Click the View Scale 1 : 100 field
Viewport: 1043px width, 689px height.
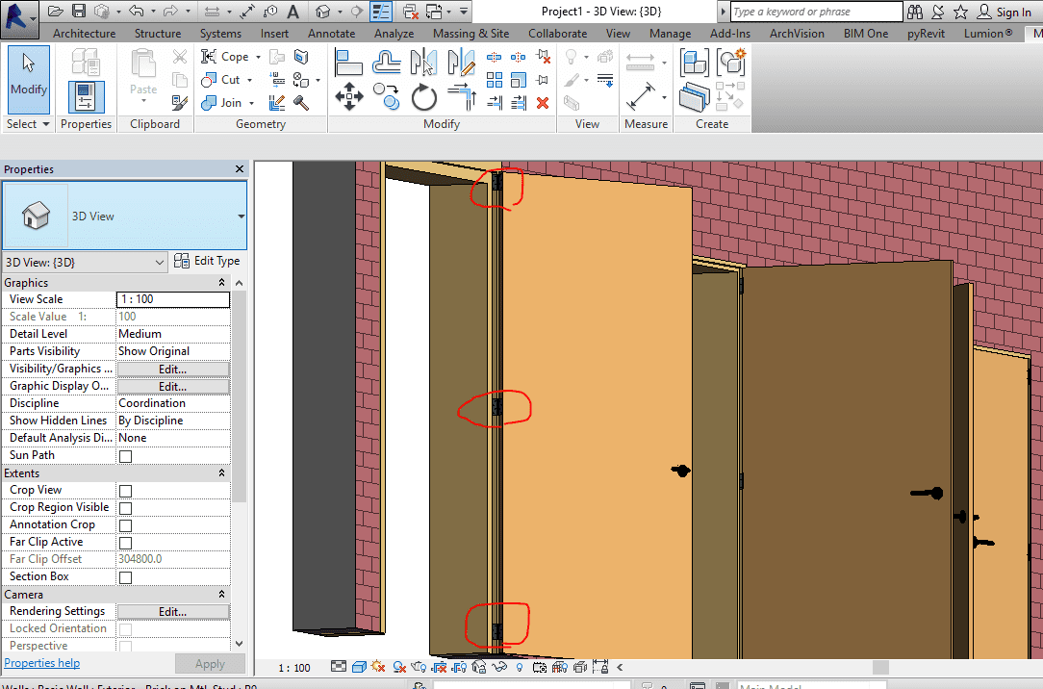click(x=172, y=299)
